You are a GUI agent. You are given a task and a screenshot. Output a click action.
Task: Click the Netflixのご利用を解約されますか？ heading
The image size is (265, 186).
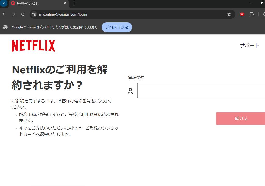60,77
